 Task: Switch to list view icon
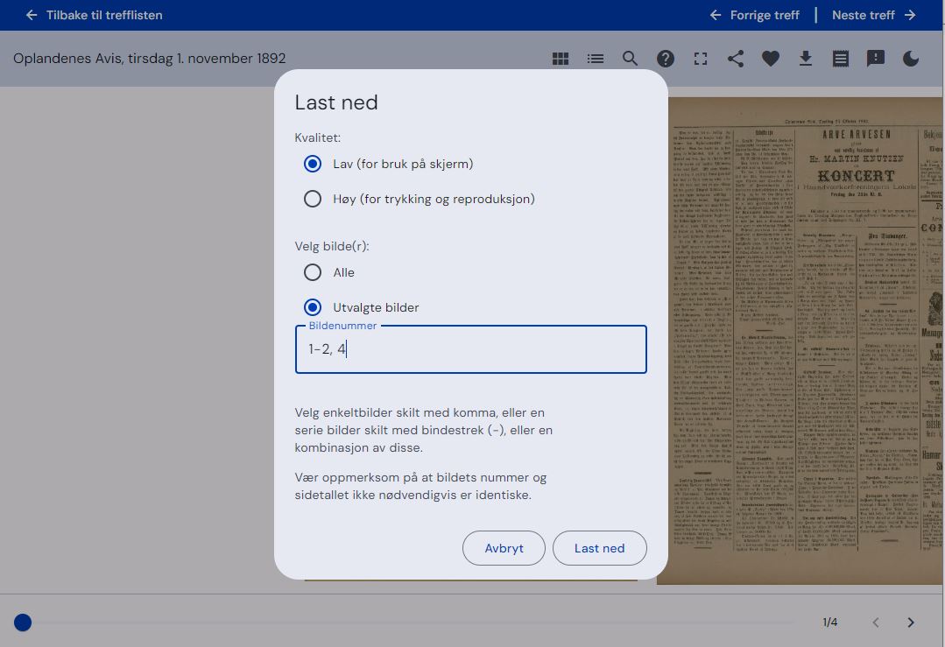point(596,59)
